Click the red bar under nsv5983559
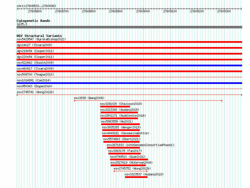This screenshot has height=188, width=250. (121, 124)
